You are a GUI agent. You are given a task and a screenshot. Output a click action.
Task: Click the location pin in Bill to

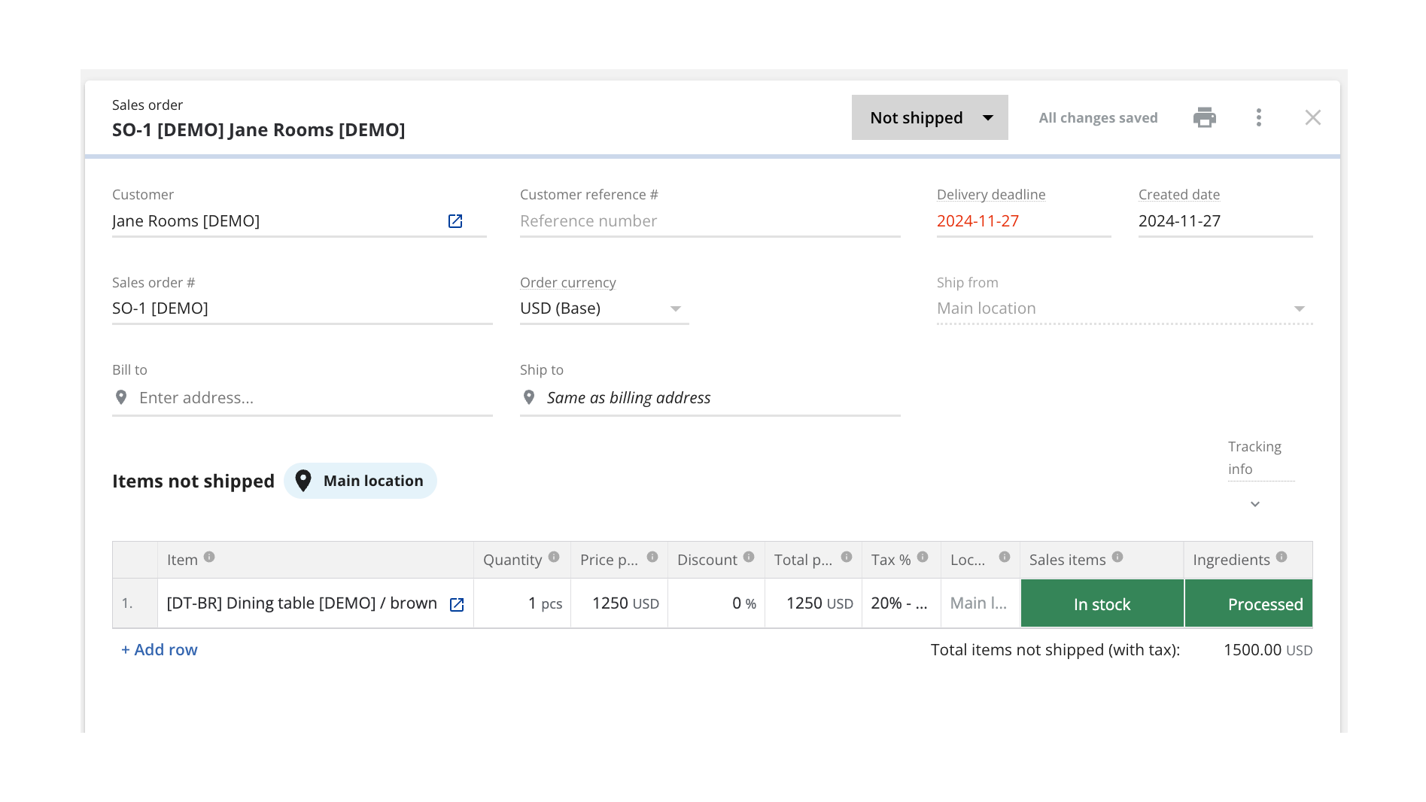[121, 396]
